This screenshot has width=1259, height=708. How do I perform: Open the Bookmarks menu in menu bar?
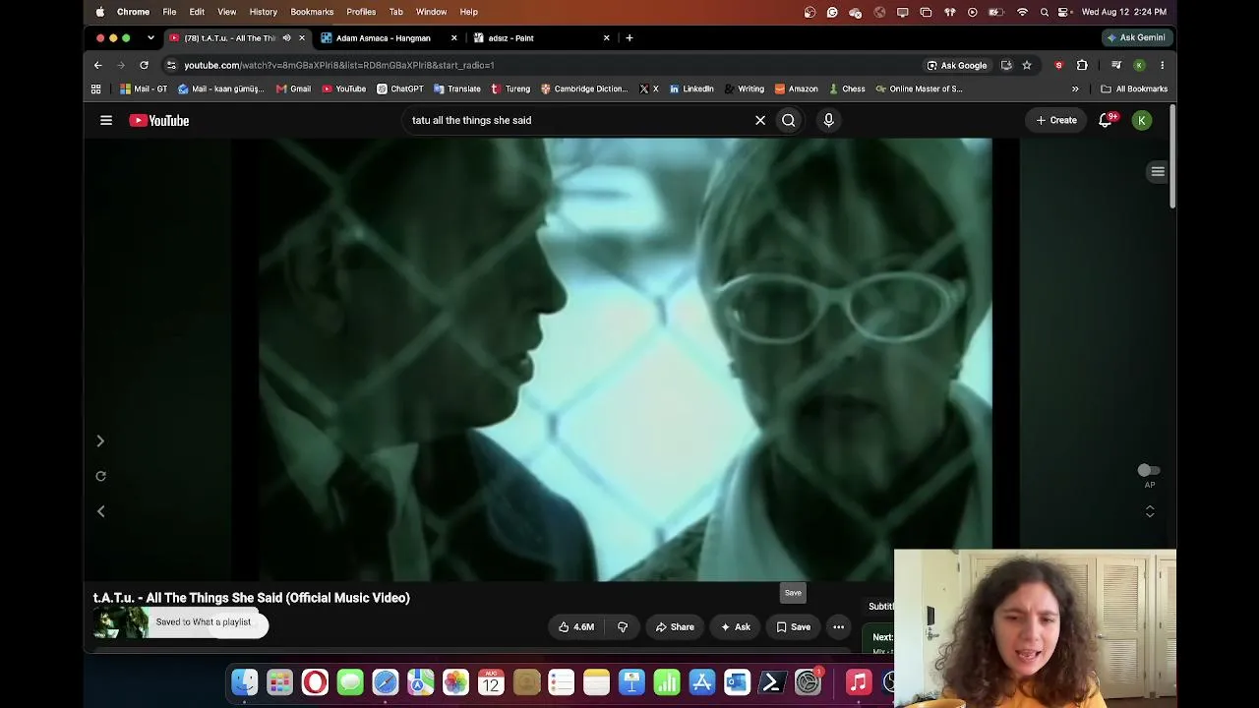[312, 12]
